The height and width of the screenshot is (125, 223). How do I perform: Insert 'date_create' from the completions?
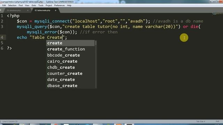pos(70,80)
